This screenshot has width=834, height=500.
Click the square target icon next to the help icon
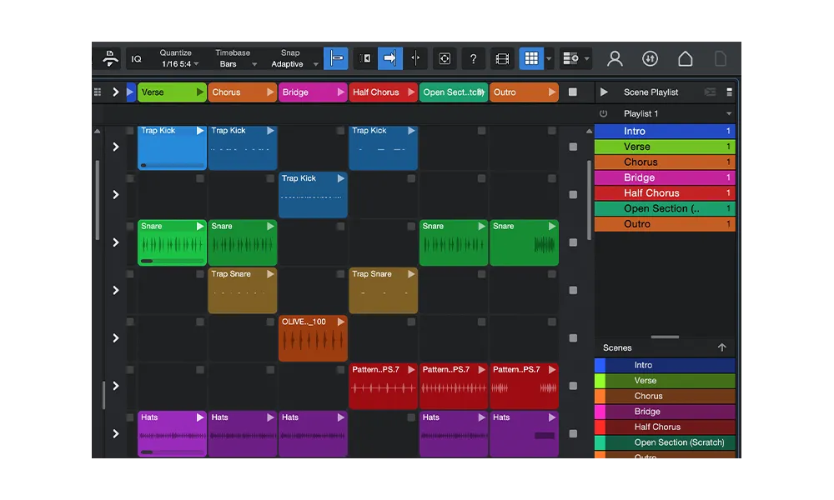[x=445, y=58]
